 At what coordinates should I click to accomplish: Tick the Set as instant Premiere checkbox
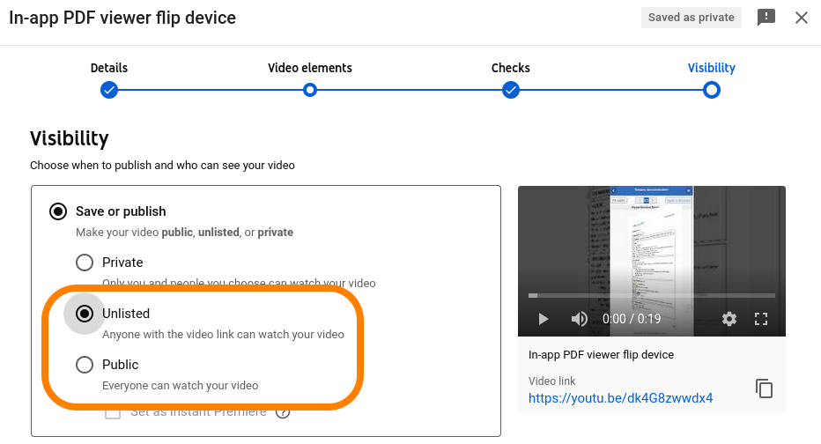[112, 412]
